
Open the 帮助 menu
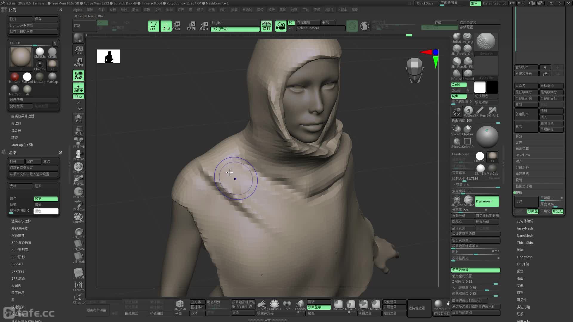click(355, 10)
